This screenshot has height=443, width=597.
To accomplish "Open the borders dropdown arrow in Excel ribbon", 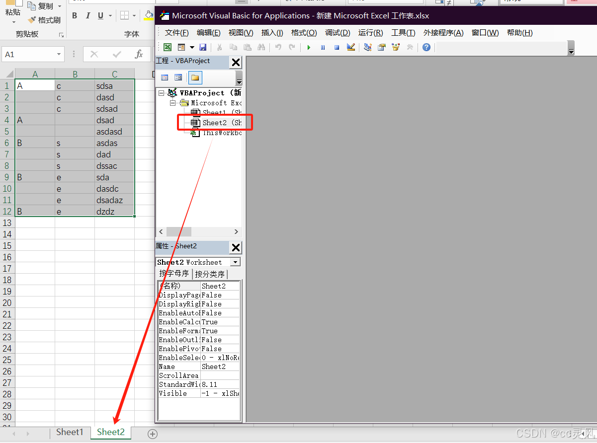I will (x=134, y=16).
